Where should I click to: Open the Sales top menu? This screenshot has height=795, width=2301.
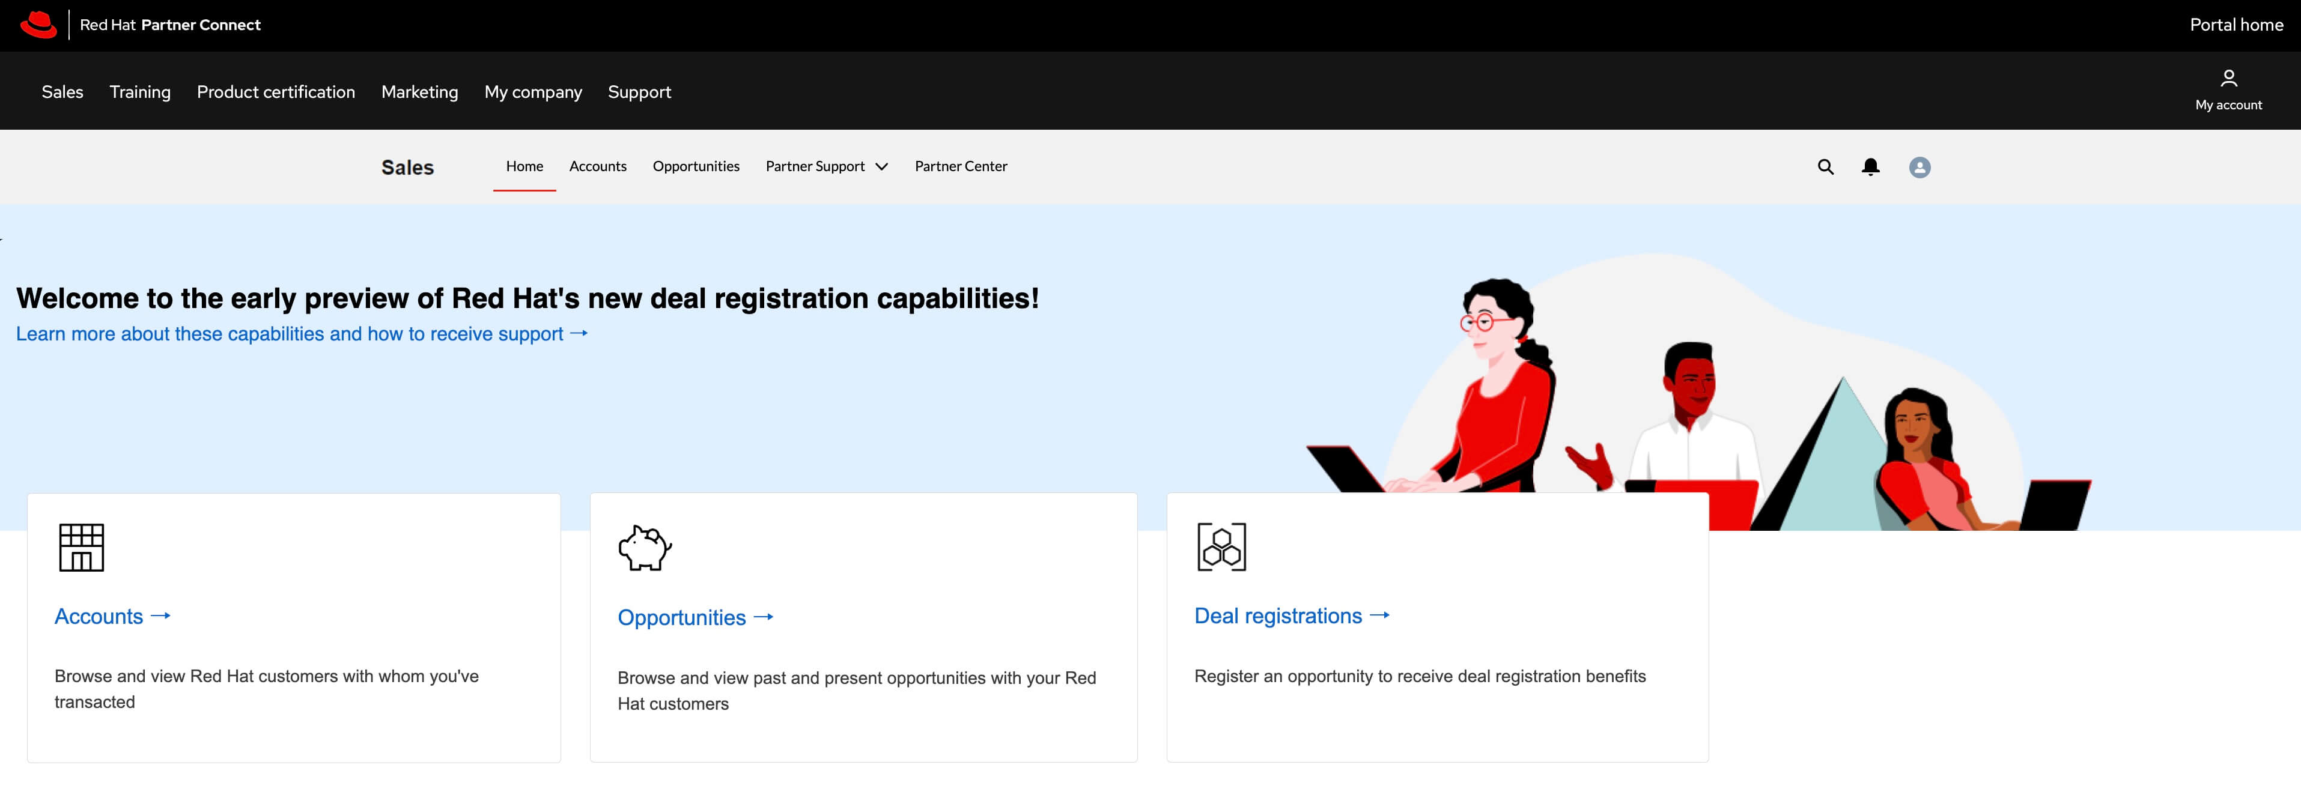62,92
